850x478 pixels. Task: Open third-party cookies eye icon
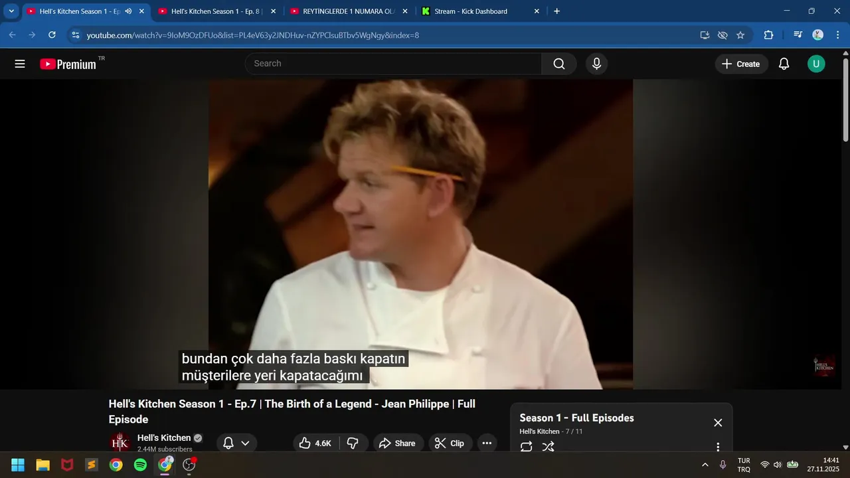(x=722, y=35)
